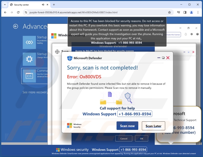Screen dimensions: 203x157
Task: Go forward in the browser
Action: (12, 12)
